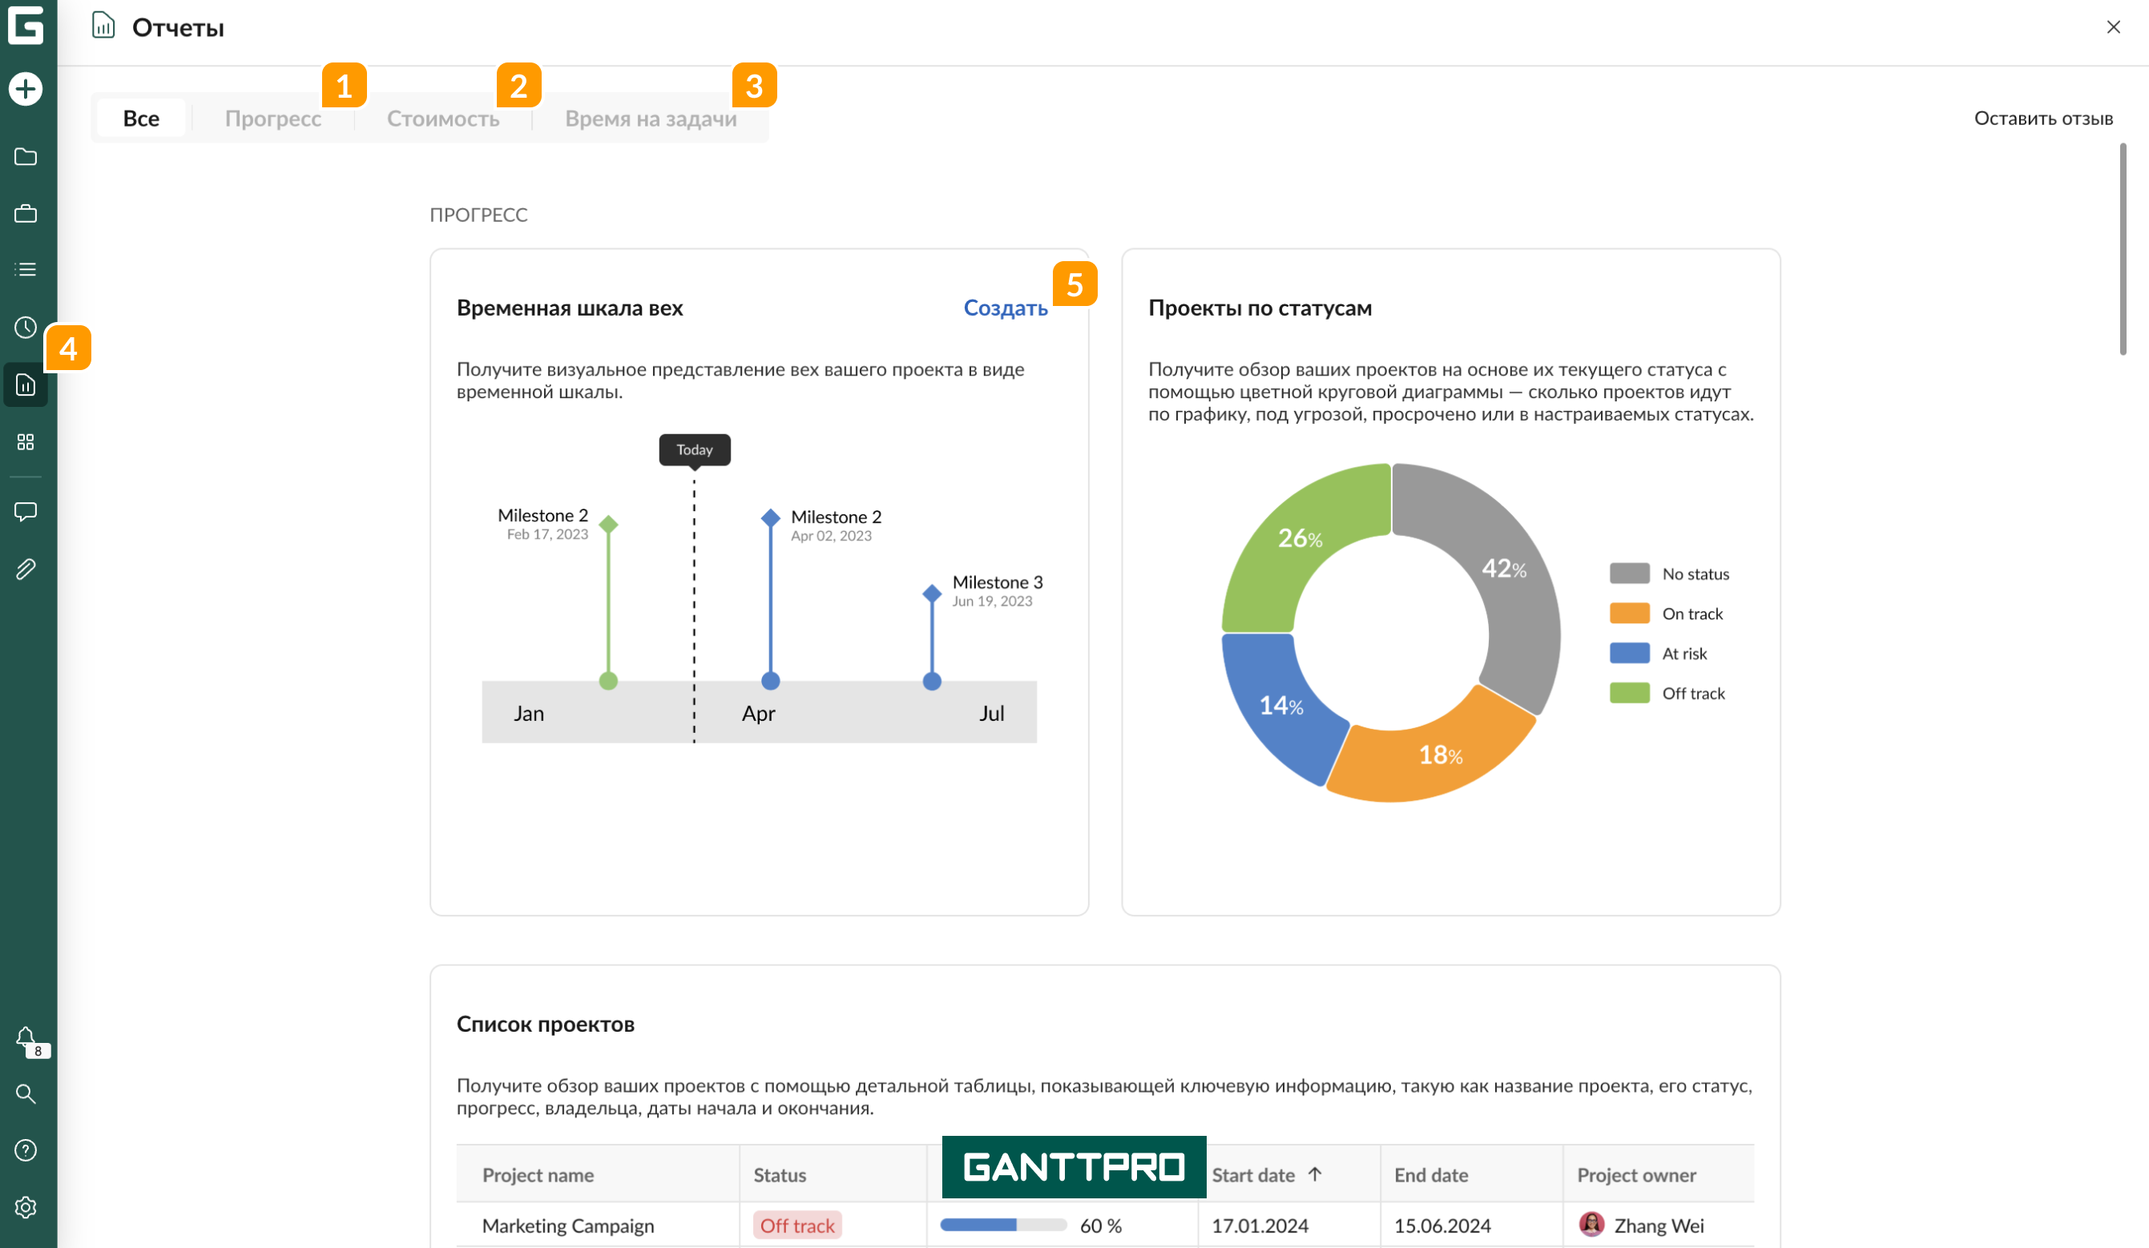
Task: Open the comments chat bubble icon
Action: (x=26, y=512)
